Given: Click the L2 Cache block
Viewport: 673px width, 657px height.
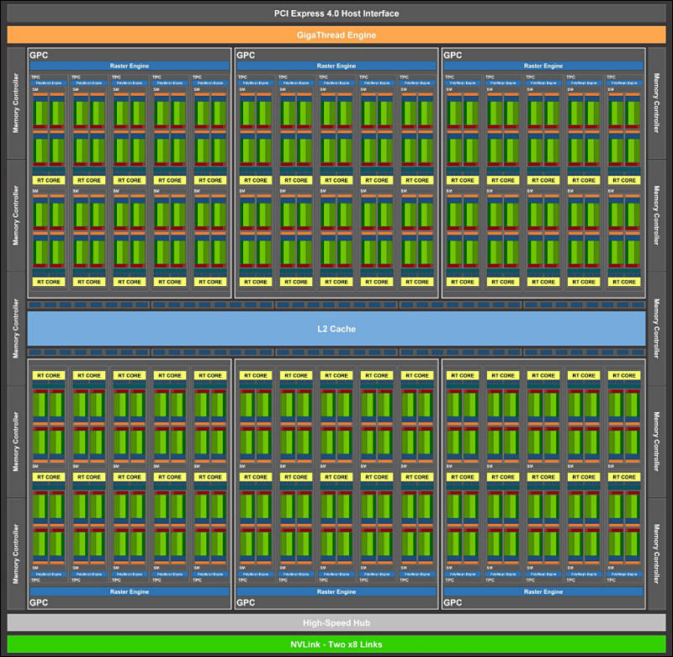Looking at the screenshot, I should pos(336,329).
